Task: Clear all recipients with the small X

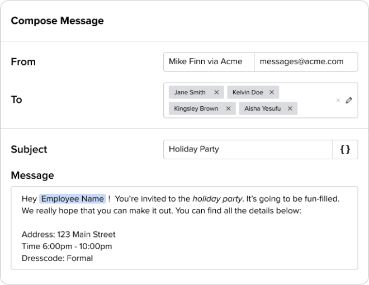Action: pyautogui.click(x=338, y=101)
